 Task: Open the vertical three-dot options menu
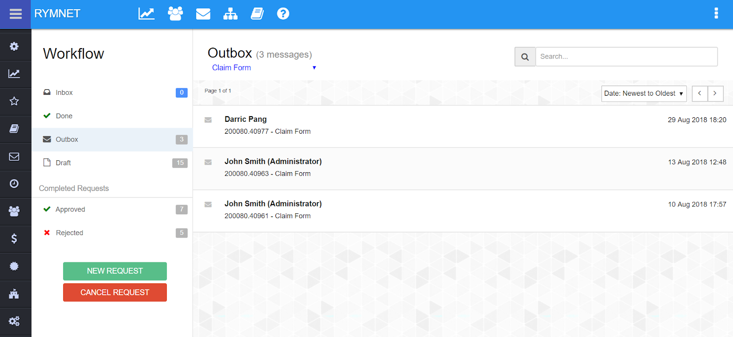[716, 13]
